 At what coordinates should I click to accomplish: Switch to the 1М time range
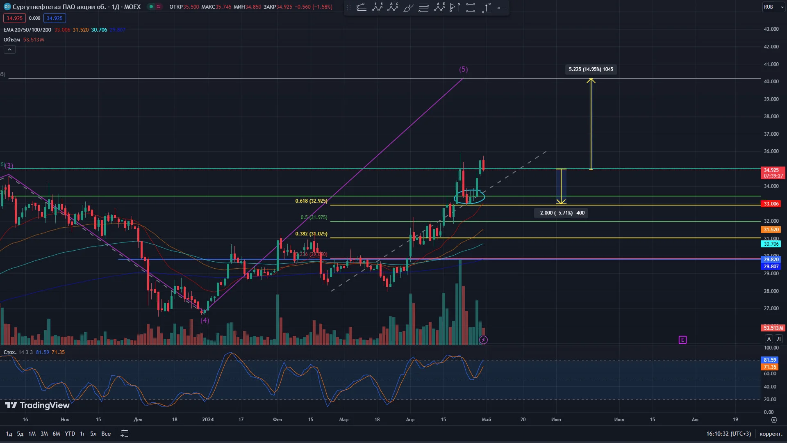click(32, 434)
